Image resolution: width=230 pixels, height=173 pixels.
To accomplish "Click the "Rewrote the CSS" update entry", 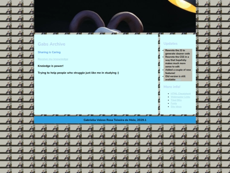I will pyautogui.click(x=177, y=62).
